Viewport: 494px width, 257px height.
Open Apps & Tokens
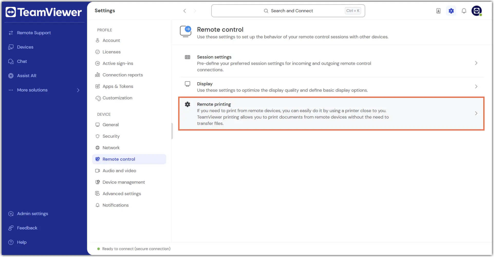(x=118, y=86)
